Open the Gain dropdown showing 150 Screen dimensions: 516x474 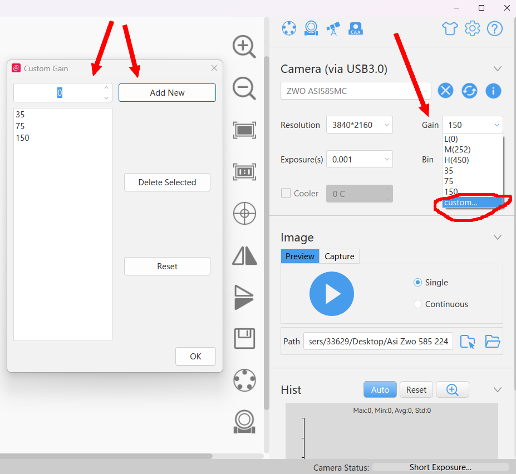pos(472,125)
